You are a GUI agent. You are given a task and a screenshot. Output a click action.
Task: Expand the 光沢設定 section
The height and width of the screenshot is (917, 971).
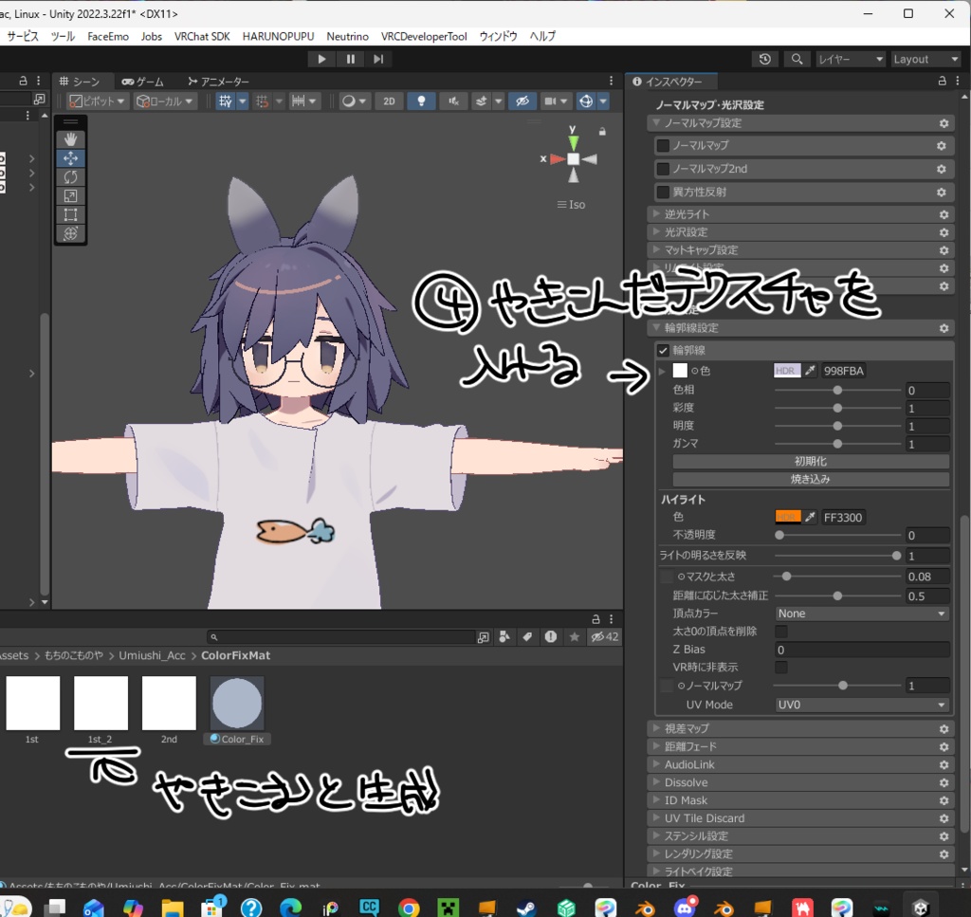798,232
